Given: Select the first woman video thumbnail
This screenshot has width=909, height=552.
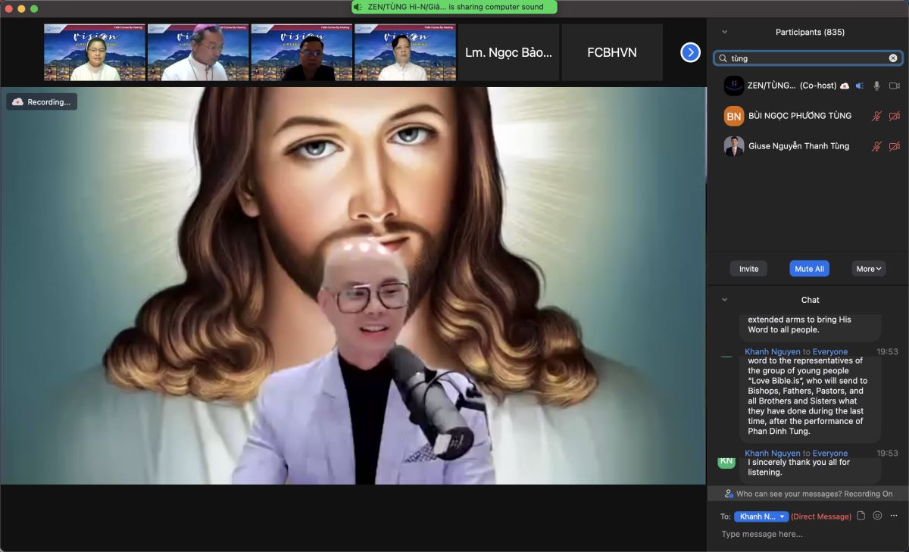Looking at the screenshot, I should pos(95,52).
